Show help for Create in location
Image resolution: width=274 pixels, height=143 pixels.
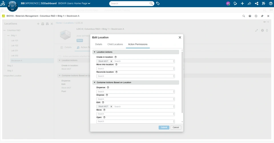tap(116, 57)
